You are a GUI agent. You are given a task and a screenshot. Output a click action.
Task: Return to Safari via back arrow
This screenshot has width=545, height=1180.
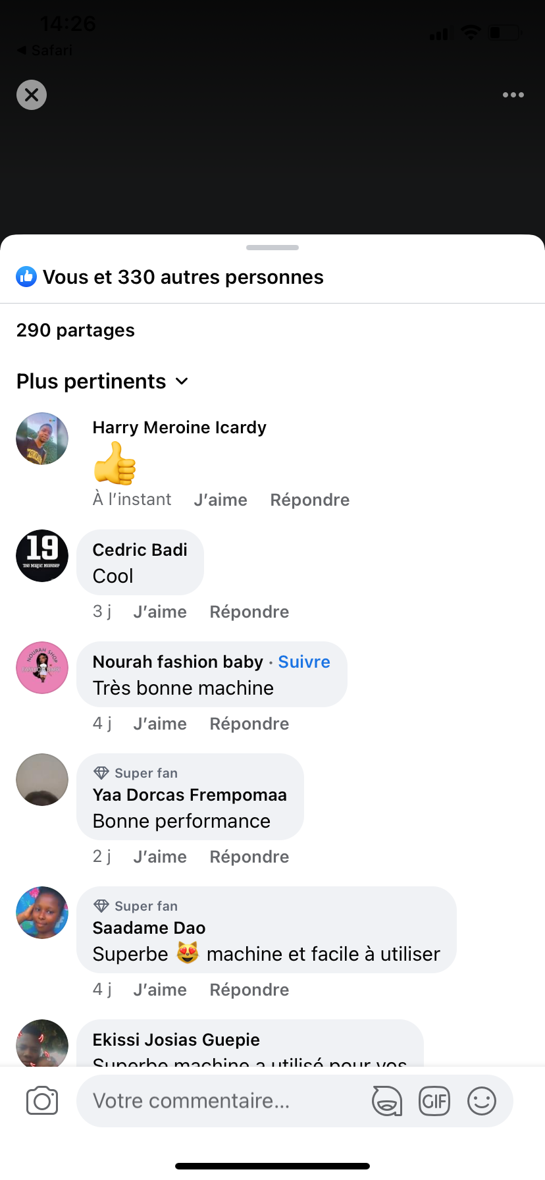point(43,50)
